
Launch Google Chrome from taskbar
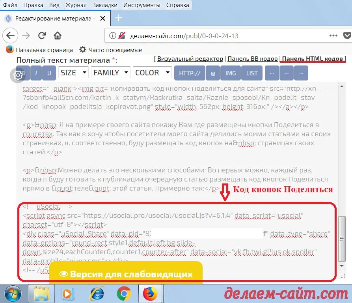pos(124,294)
